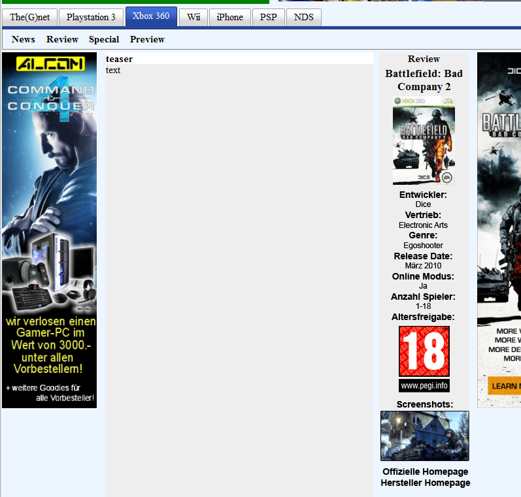Select the NDS tab
521x497 pixels.
point(304,17)
